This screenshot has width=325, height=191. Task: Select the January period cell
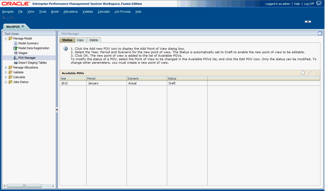pos(106,83)
